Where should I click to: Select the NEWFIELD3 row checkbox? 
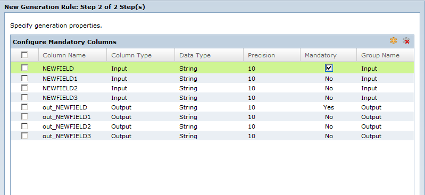coord(24,97)
